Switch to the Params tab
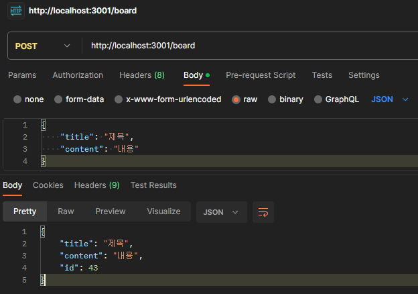 pos(22,75)
